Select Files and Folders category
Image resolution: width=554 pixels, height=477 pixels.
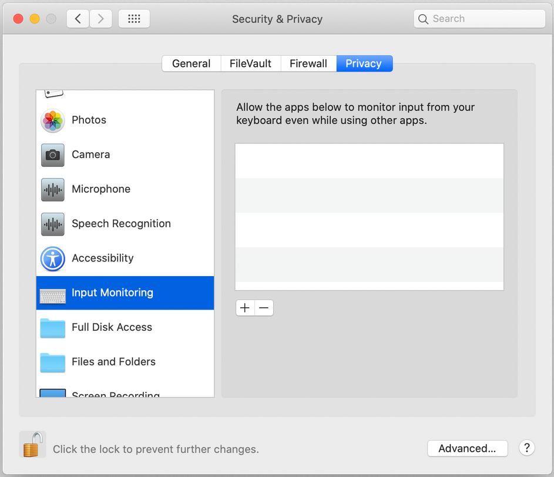(x=125, y=362)
